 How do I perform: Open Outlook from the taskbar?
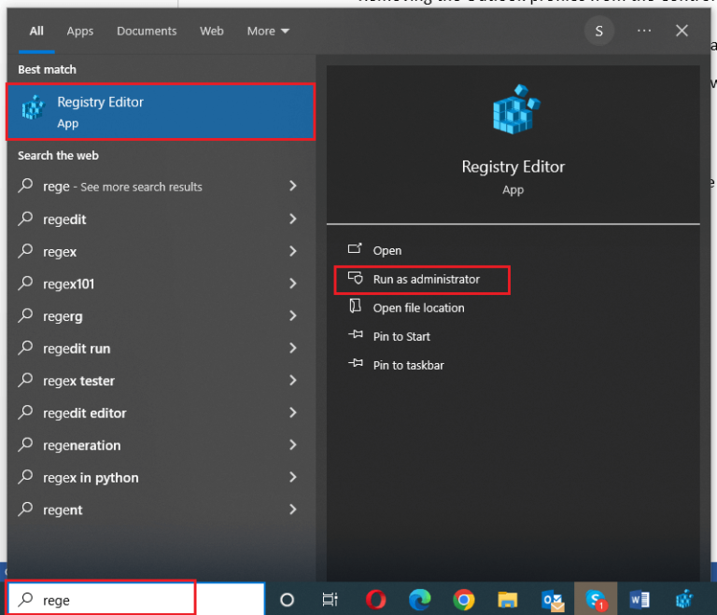coord(551,599)
